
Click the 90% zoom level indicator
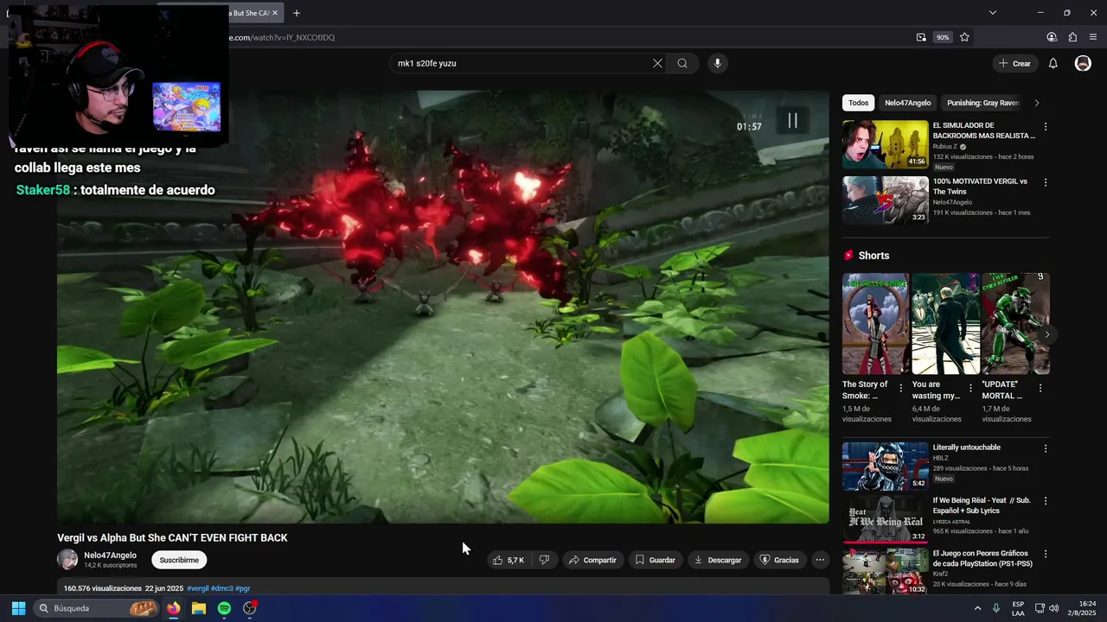pos(943,37)
